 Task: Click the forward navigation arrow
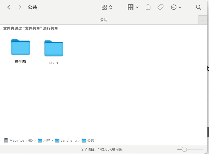(20, 7)
